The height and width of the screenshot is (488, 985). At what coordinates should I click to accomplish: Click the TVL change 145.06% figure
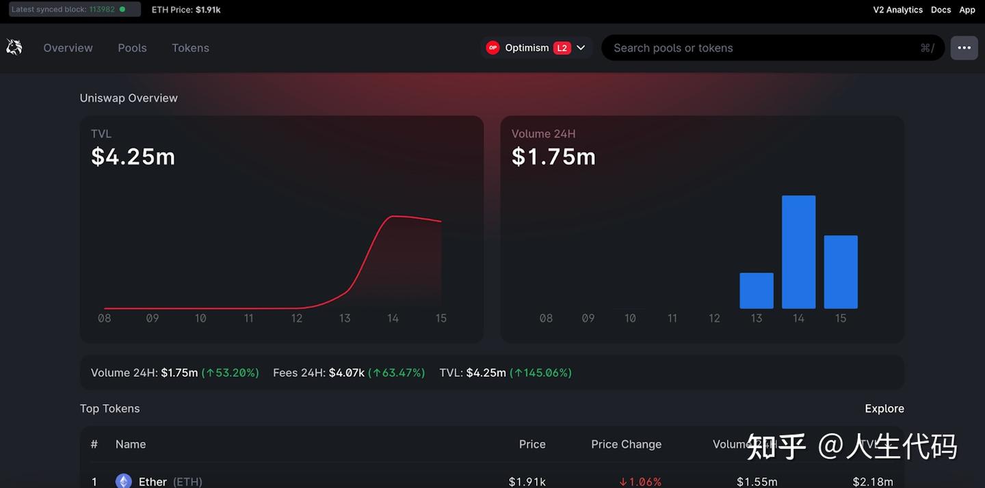point(540,372)
